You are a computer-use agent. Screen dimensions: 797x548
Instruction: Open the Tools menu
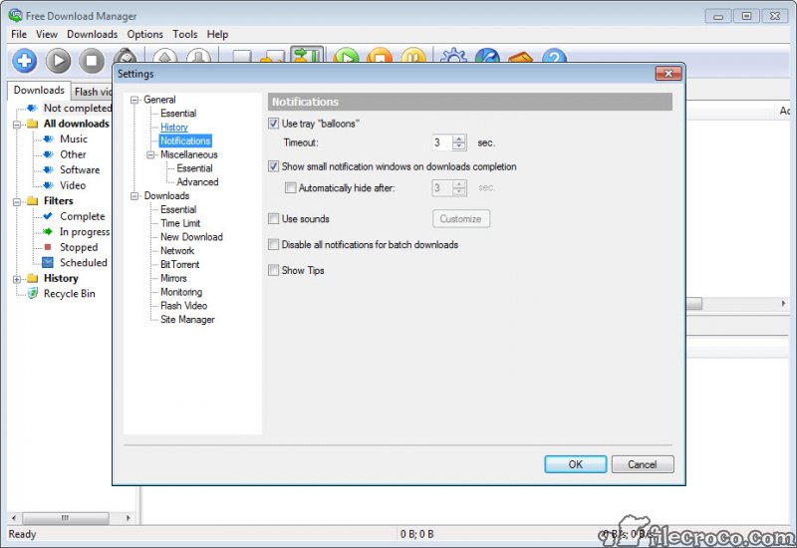(185, 34)
